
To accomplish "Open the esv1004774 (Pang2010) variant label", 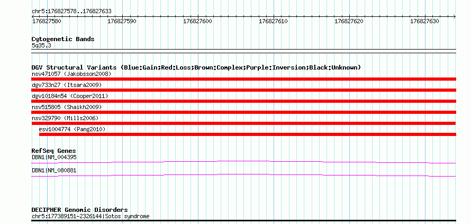I will coord(73,129).
